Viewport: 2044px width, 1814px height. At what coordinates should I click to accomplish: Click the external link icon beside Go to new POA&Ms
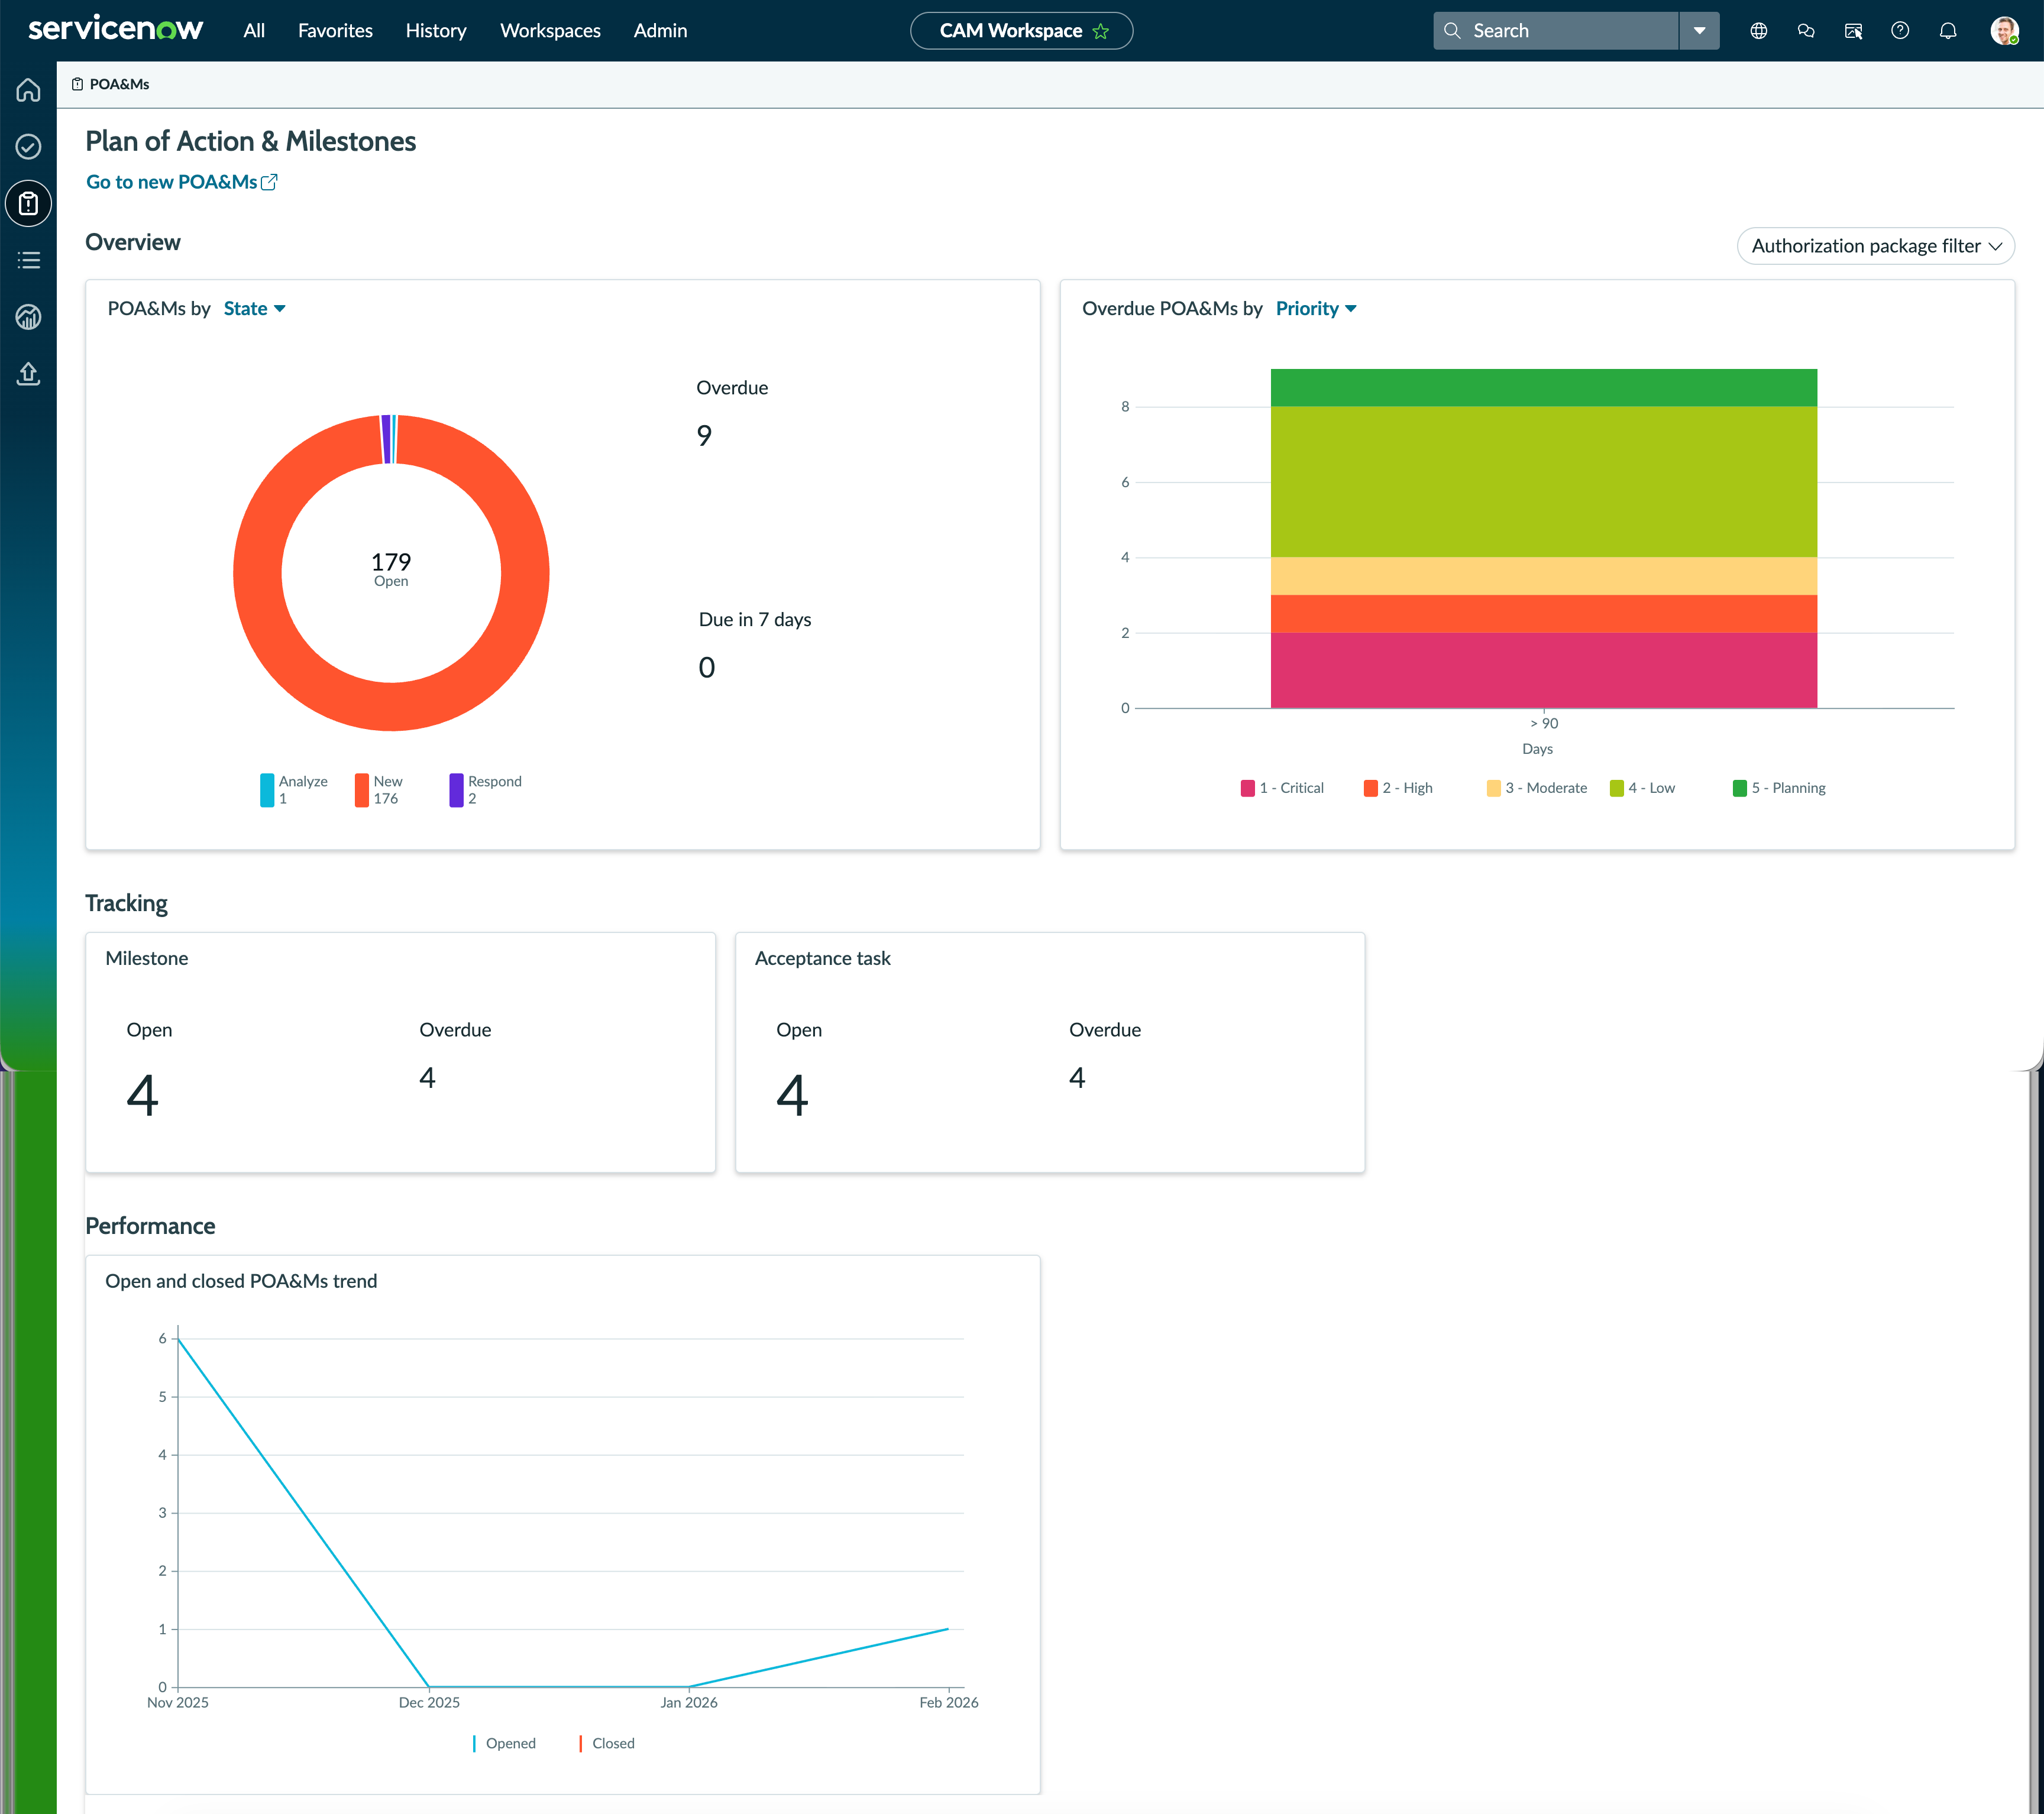tap(269, 182)
